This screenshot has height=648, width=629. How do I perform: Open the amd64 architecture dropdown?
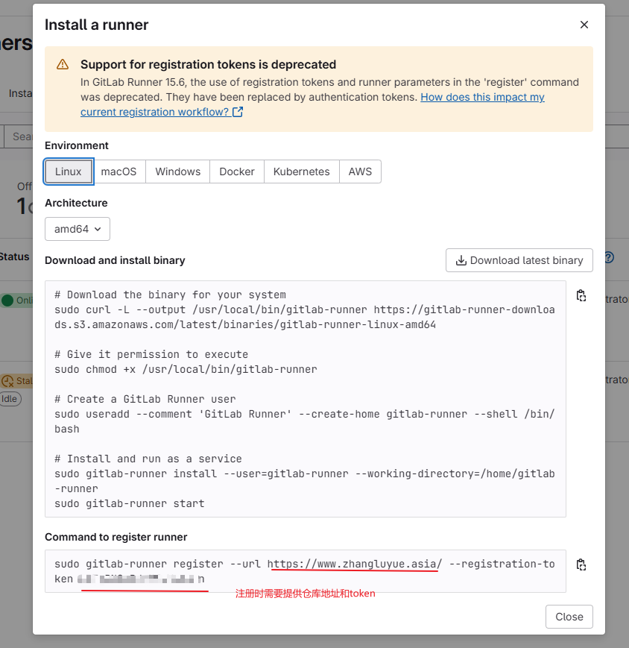(78, 229)
